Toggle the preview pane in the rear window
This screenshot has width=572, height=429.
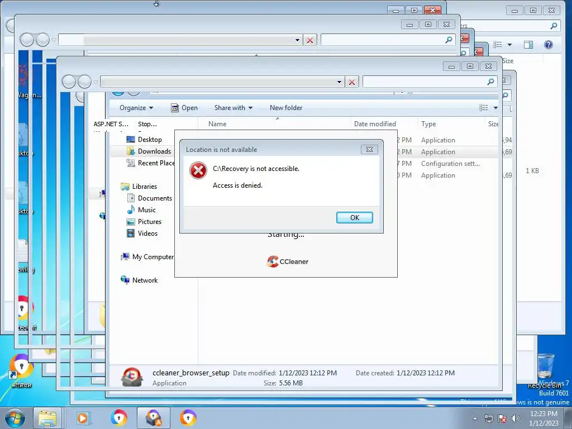(x=528, y=45)
